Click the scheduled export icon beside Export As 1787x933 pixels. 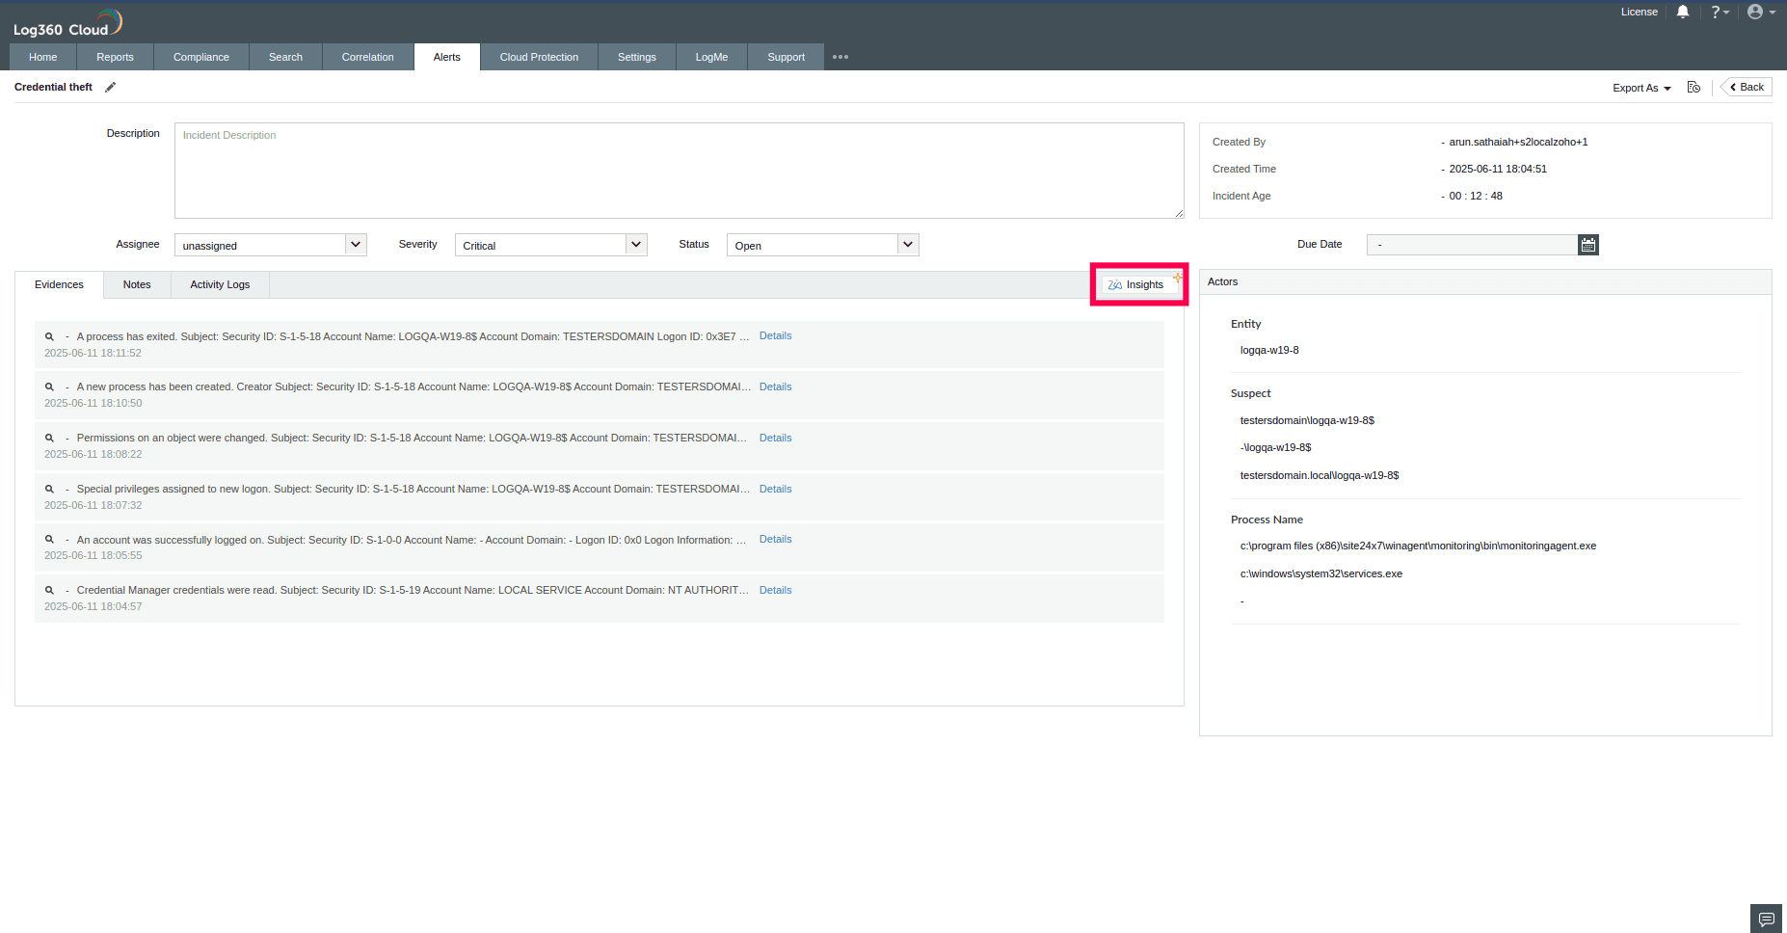pos(1694,87)
